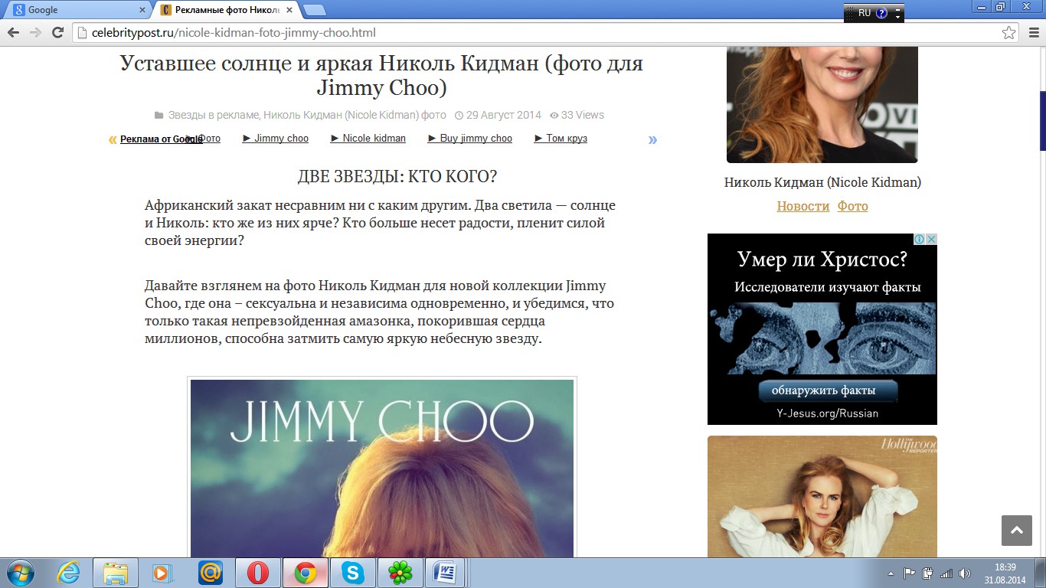Viewport: 1046px width, 588px height.
Task: Click the RU language indicator
Action: pos(864,13)
